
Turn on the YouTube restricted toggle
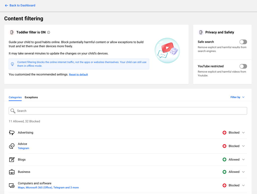click(243, 66)
